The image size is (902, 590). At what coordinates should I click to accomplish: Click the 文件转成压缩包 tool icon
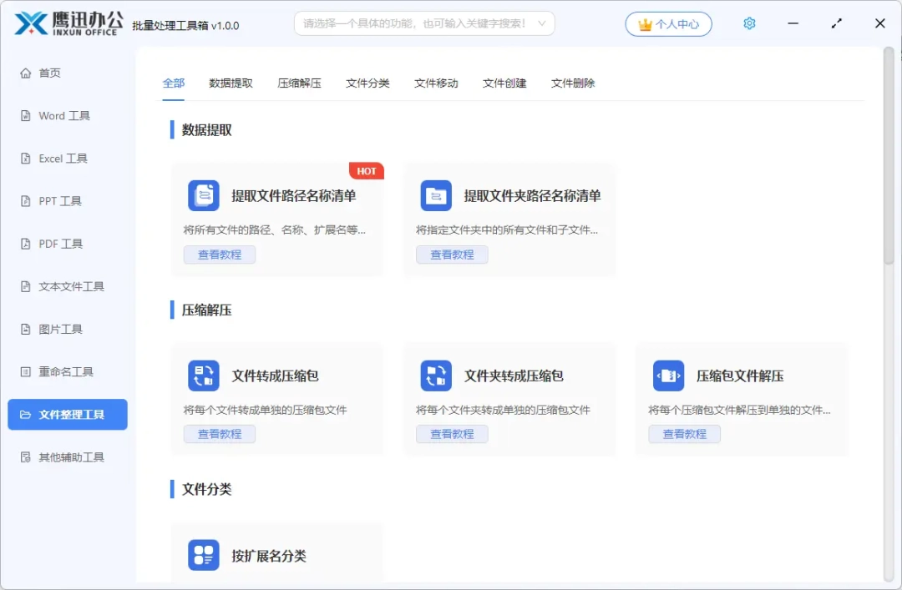click(x=203, y=375)
